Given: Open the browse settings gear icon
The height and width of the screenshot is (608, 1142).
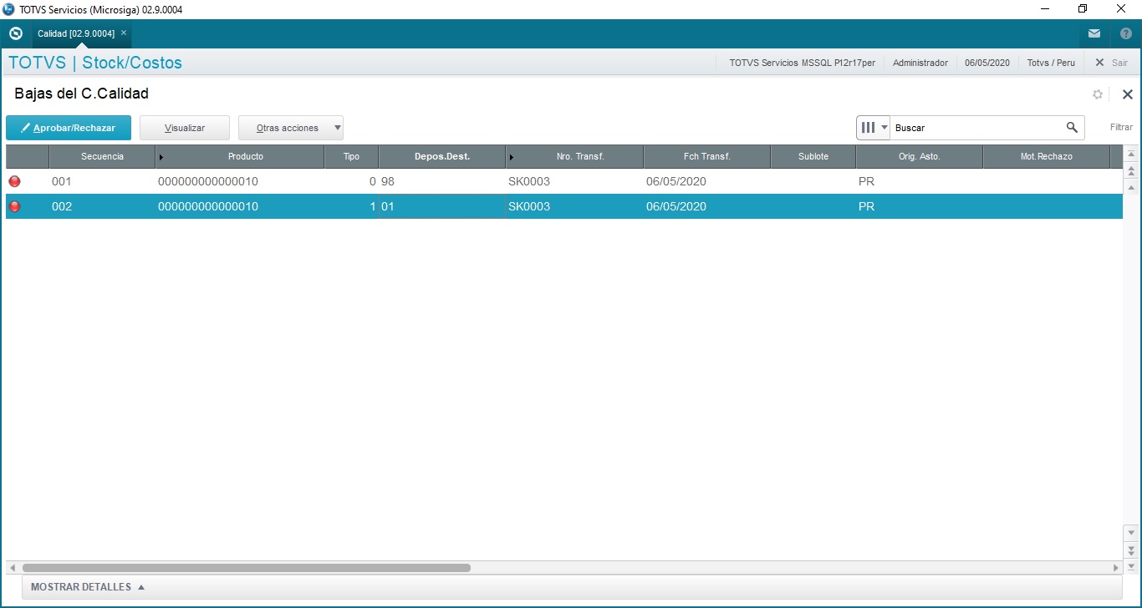Looking at the screenshot, I should pyautogui.click(x=1098, y=94).
